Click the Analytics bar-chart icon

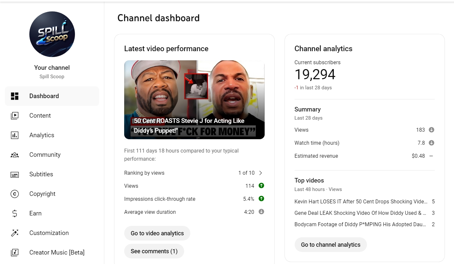click(x=15, y=135)
